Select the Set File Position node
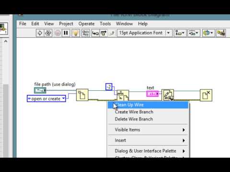This screenshot has width=230, height=172. tap(123, 96)
